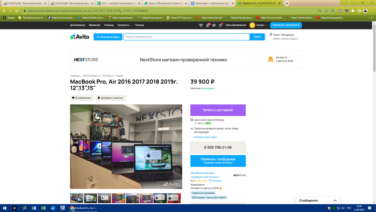This screenshot has width=376, height=212.
Task: Open messages via the chat bubble icon
Action: coord(214,25)
